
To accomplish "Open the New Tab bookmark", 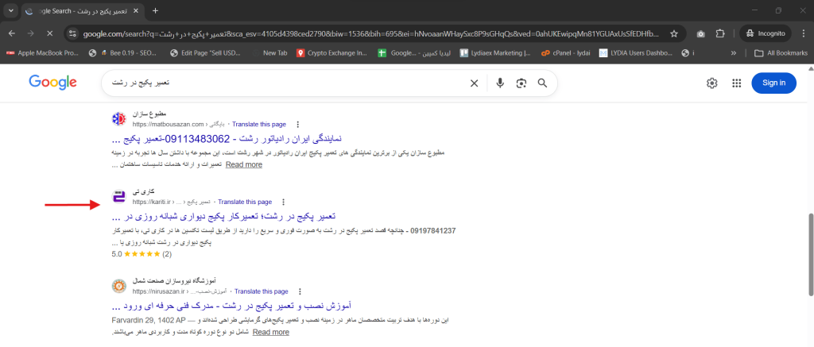I will pos(270,53).
